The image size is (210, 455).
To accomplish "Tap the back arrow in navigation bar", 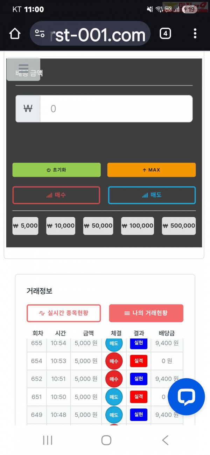I will (164, 440).
